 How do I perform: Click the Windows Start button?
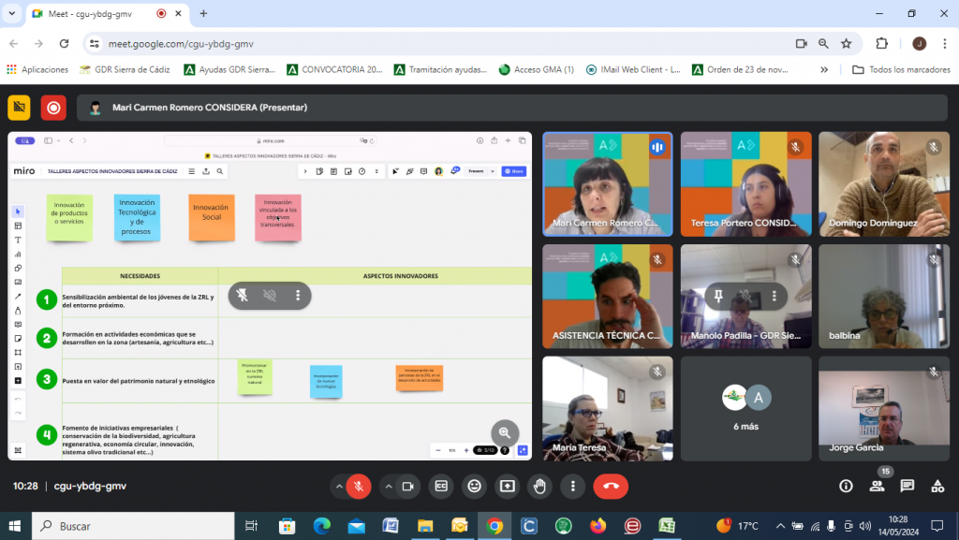click(15, 526)
